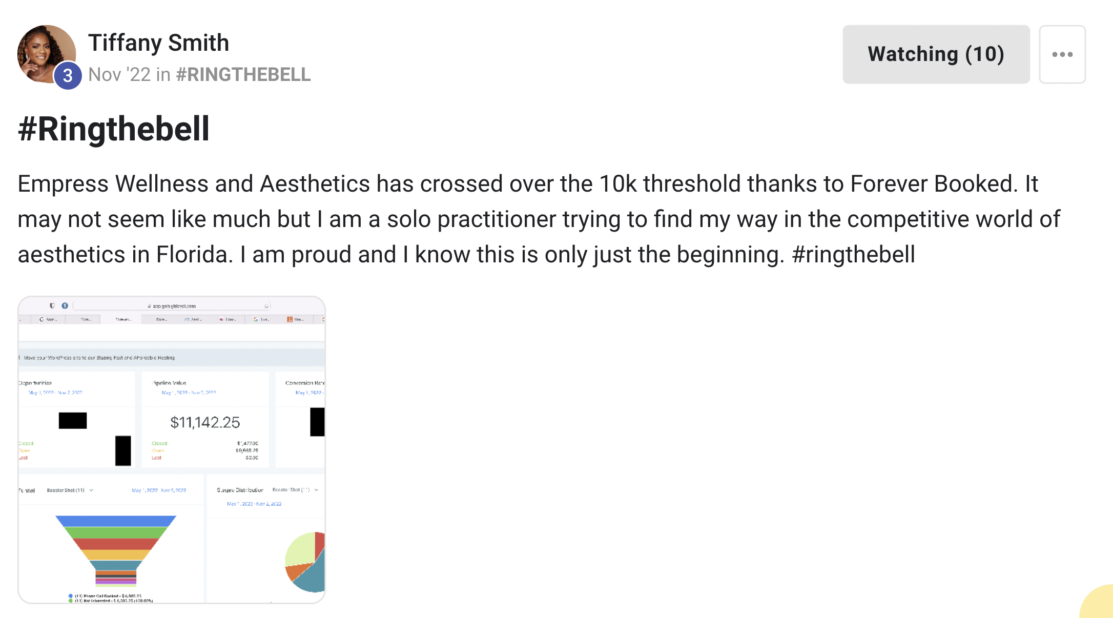1113x618 pixels.
Task: Click the #ringthebell hashtag in post body
Action: click(853, 254)
